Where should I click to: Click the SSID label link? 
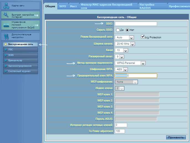(x=109, y=24)
